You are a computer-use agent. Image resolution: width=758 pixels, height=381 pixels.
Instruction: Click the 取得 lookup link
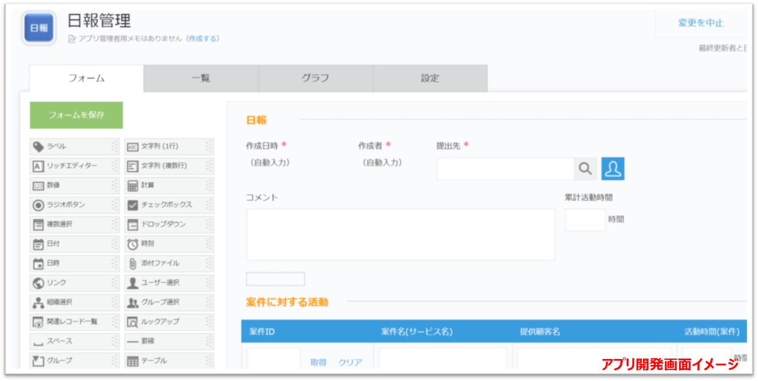(x=318, y=362)
